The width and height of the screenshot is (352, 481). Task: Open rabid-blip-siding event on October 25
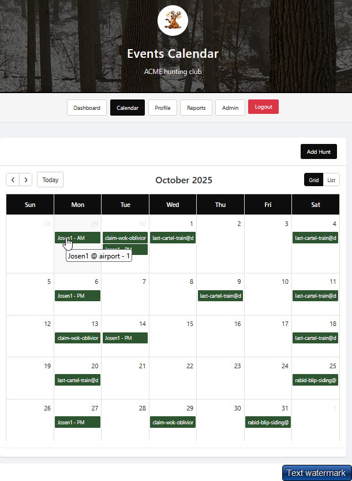click(x=315, y=380)
